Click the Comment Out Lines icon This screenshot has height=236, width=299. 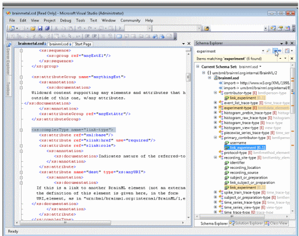pyautogui.click(x=103, y=37)
